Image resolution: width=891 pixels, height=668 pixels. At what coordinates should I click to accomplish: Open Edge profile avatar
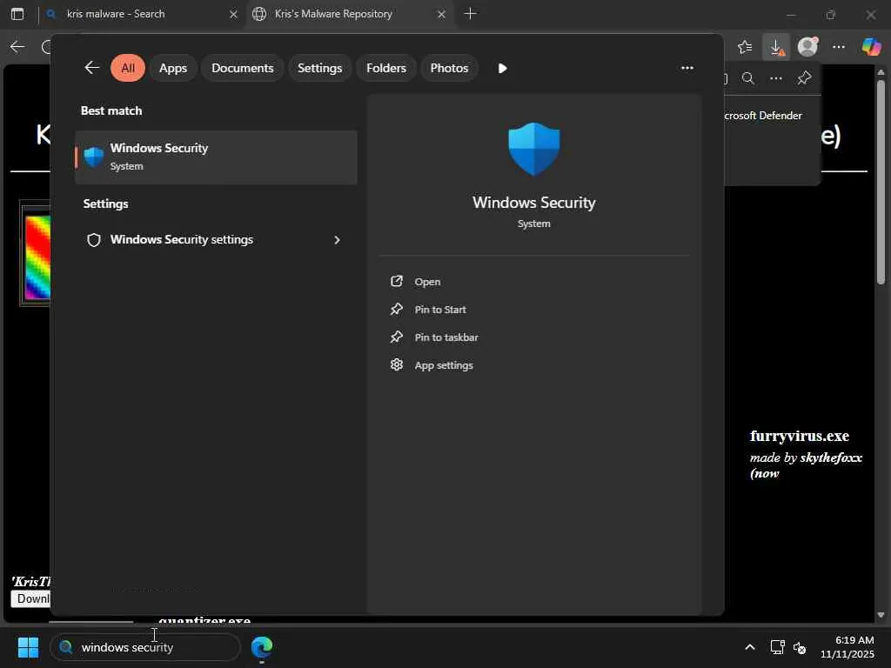click(807, 47)
